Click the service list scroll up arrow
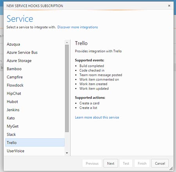The image size is (176, 172). coord(67,43)
